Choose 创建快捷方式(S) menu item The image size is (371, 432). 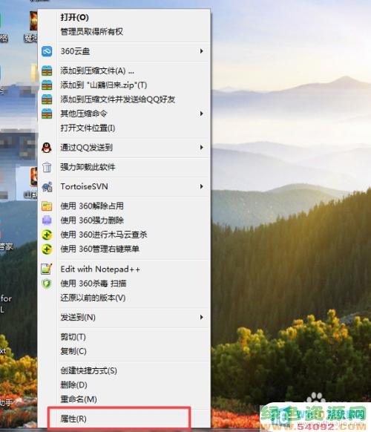tap(89, 370)
